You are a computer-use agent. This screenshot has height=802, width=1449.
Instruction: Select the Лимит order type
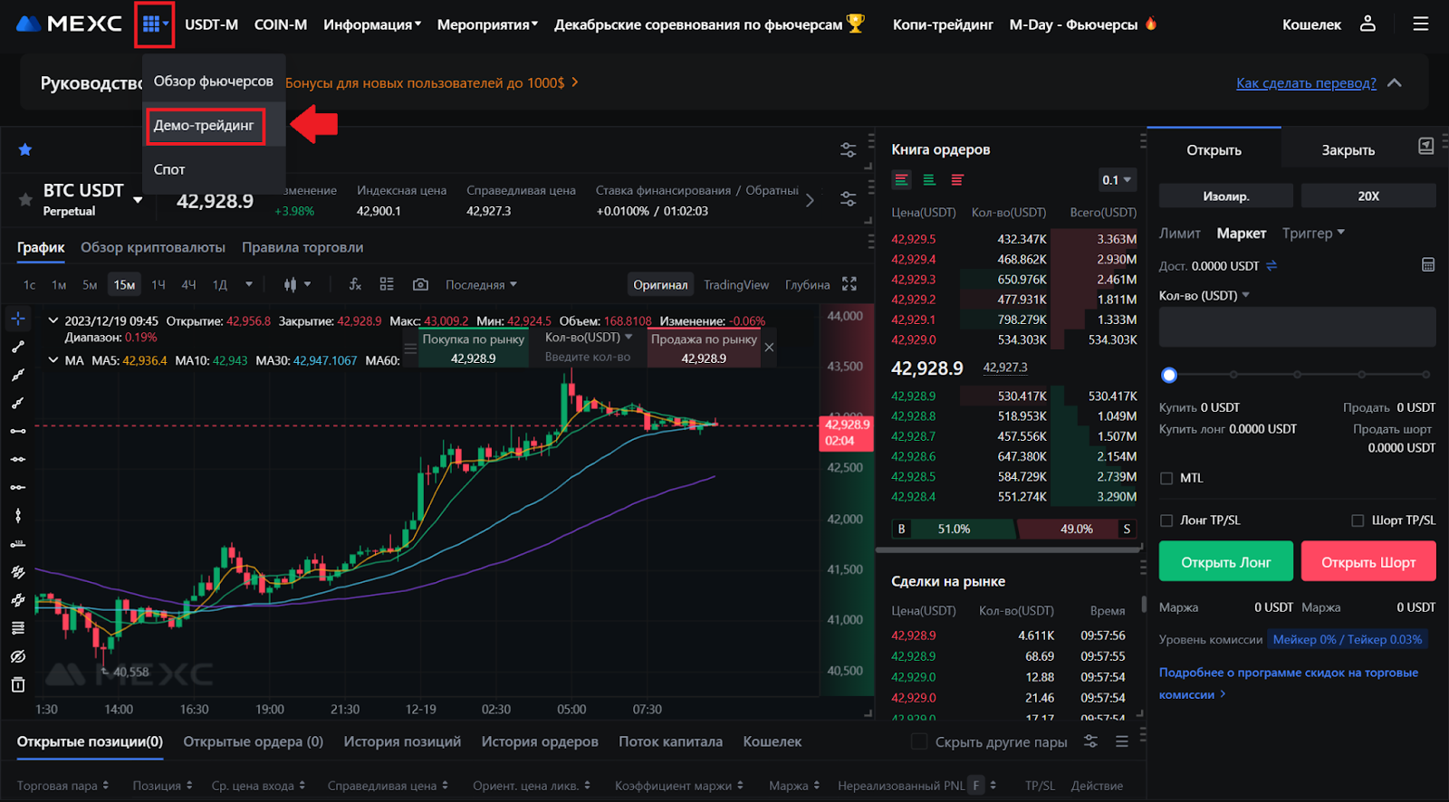click(1180, 234)
